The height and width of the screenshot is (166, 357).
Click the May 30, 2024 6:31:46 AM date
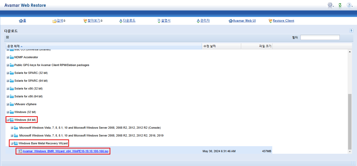219,151
